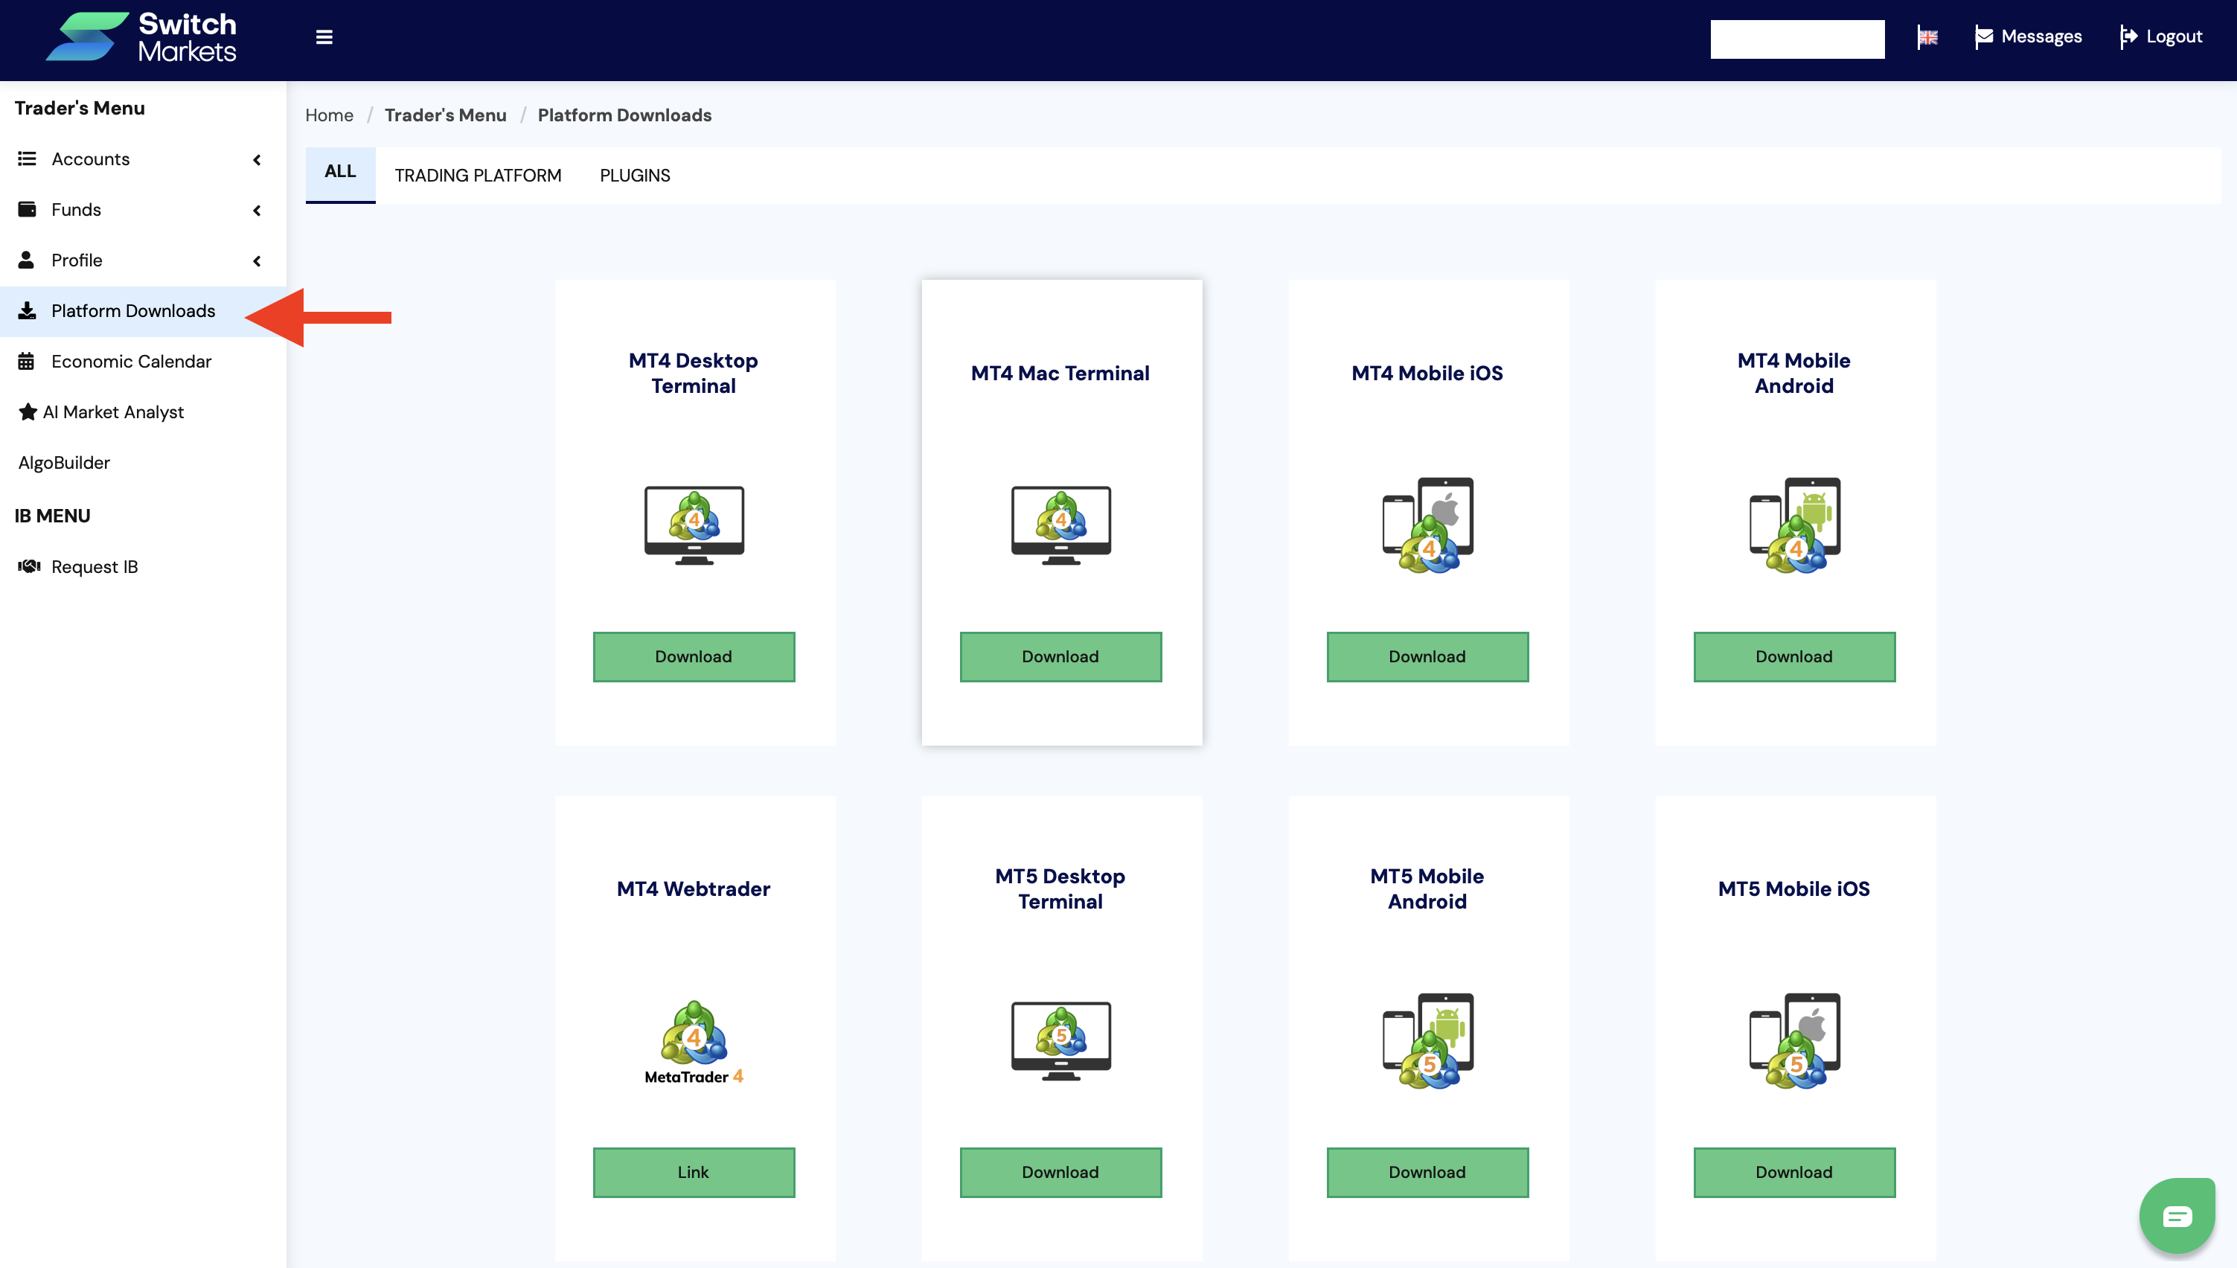The image size is (2237, 1268).
Task: Click the Funds wallet icon
Action: click(27, 209)
